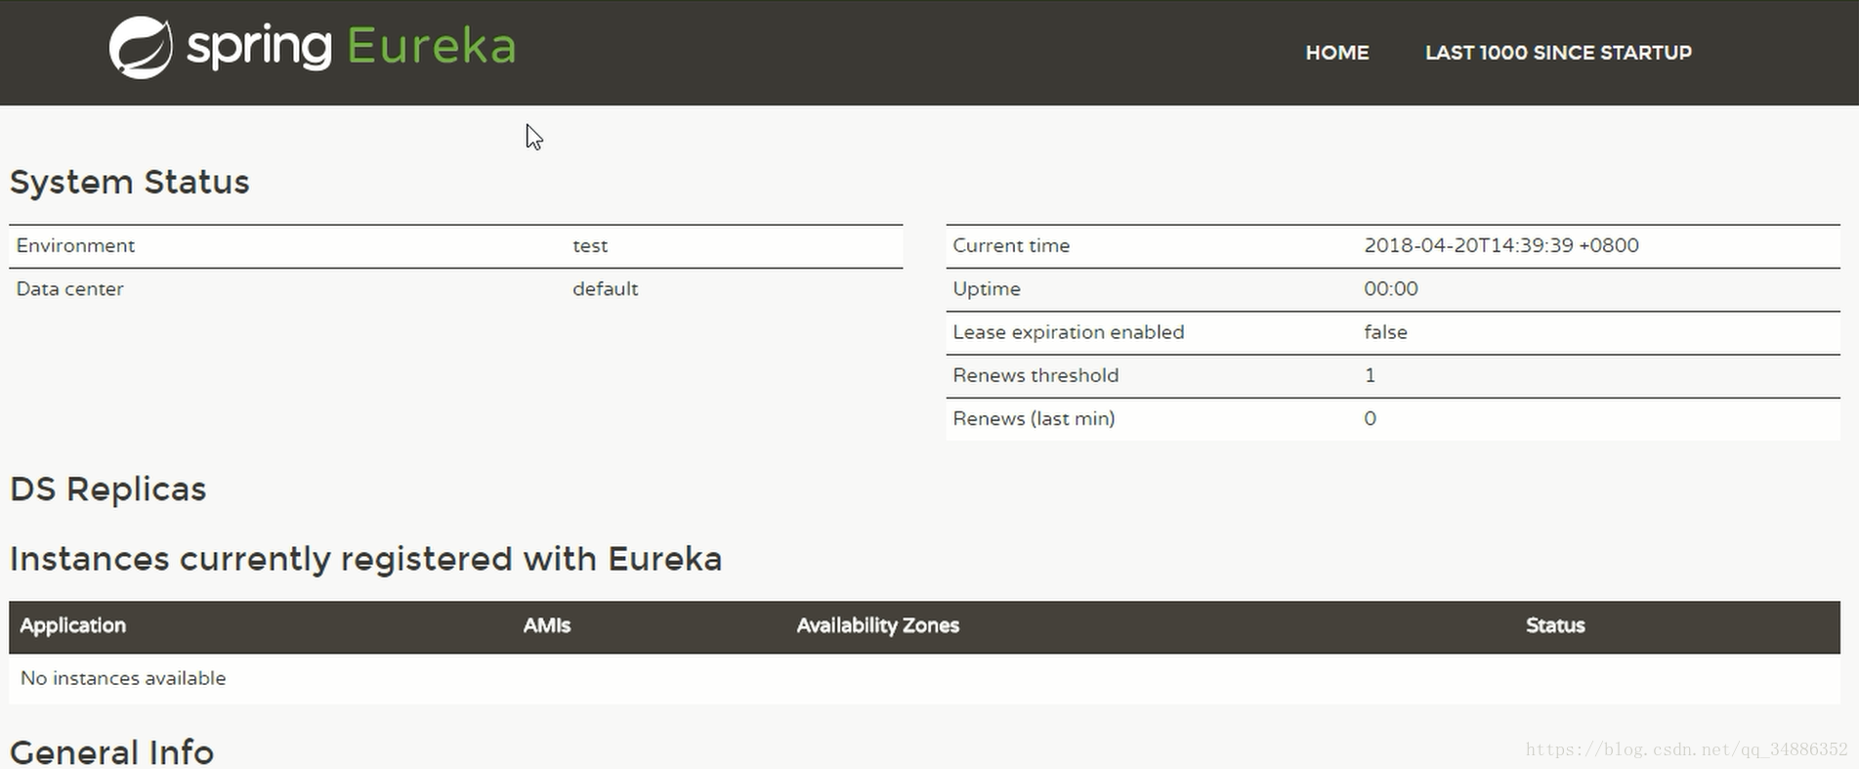Select the Renews threshold label
Image resolution: width=1859 pixels, height=769 pixels.
pyautogui.click(x=1035, y=374)
